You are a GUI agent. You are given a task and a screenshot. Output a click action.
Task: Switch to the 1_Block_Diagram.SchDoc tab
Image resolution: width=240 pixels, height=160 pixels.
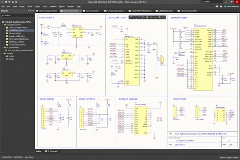tap(47, 11)
